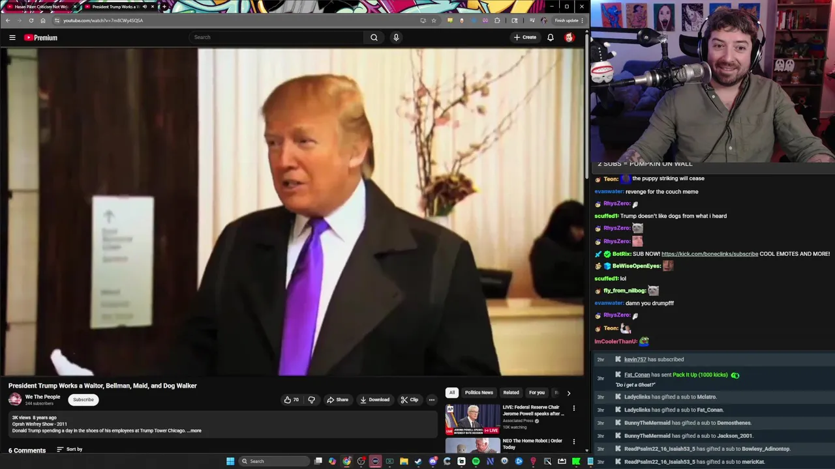Close the President Trump video tab
Image resolution: width=835 pixels, height=469 pixels.
coord(153,7)
